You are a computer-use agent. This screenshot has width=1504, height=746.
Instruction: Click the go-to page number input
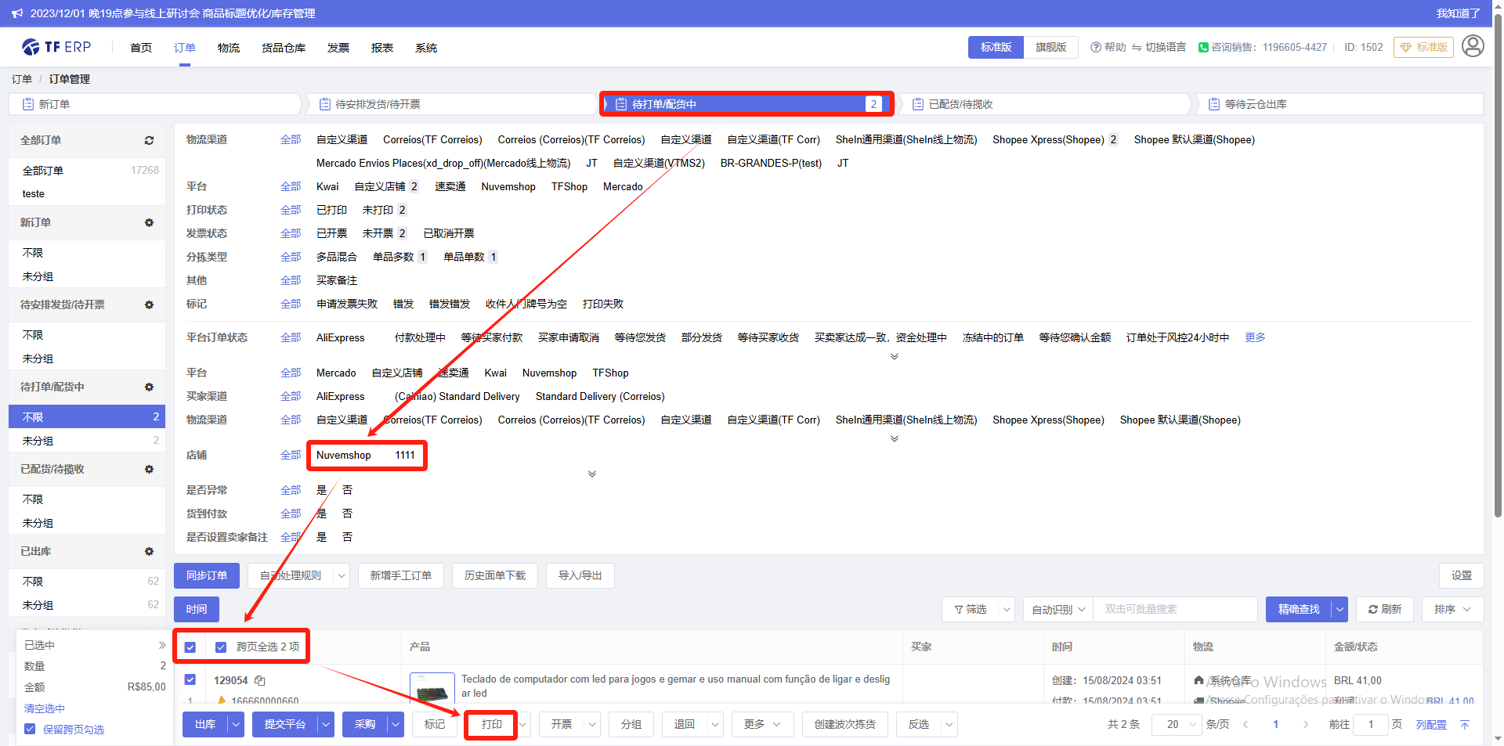pyautogui.click(x=1371, y=724)
